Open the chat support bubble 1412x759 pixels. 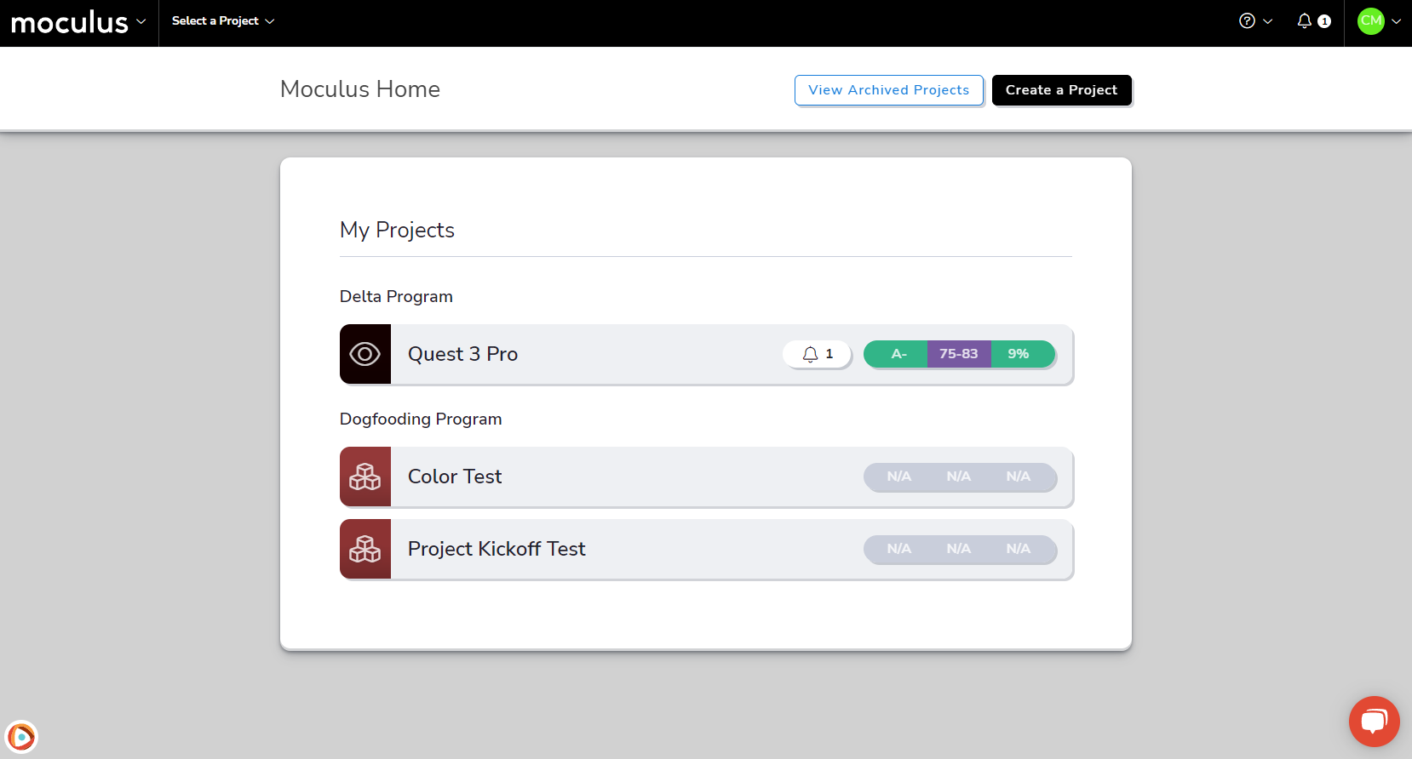(1374, 722)
